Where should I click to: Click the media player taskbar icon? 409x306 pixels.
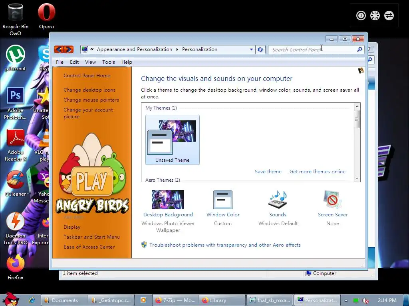coord(143,300)
